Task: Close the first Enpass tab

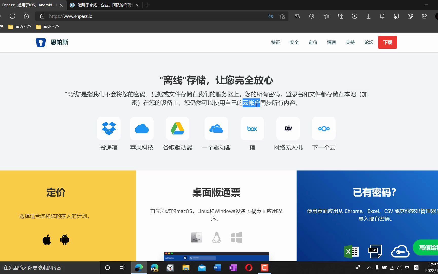Action: tap(61, 5)
